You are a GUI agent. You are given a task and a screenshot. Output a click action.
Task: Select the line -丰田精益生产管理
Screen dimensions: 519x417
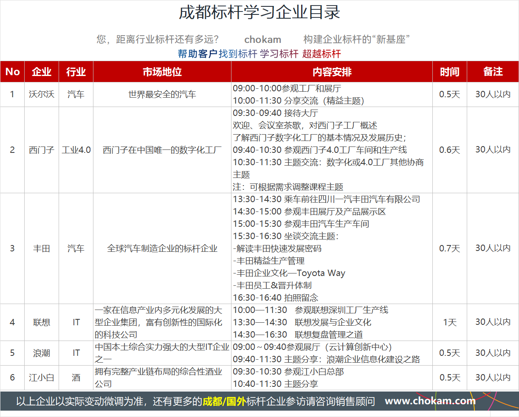tap(268, 261)
